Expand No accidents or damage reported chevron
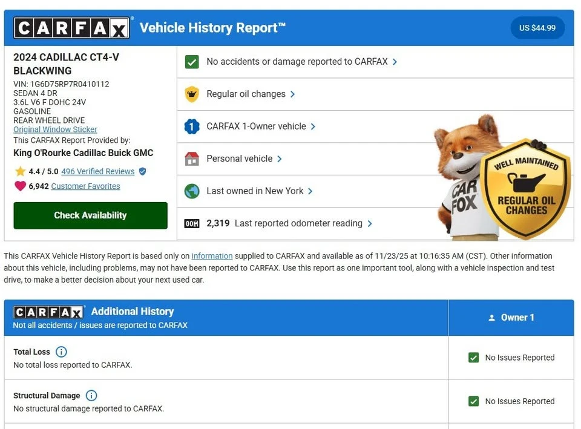 (395, 62)
